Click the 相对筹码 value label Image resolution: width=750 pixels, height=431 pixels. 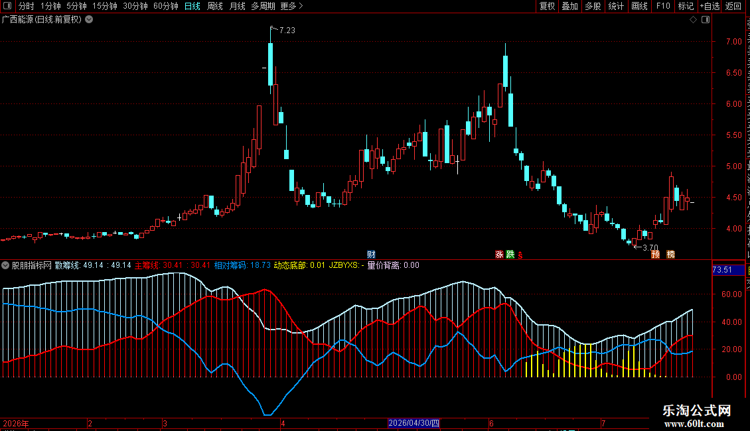pos(242,265)
